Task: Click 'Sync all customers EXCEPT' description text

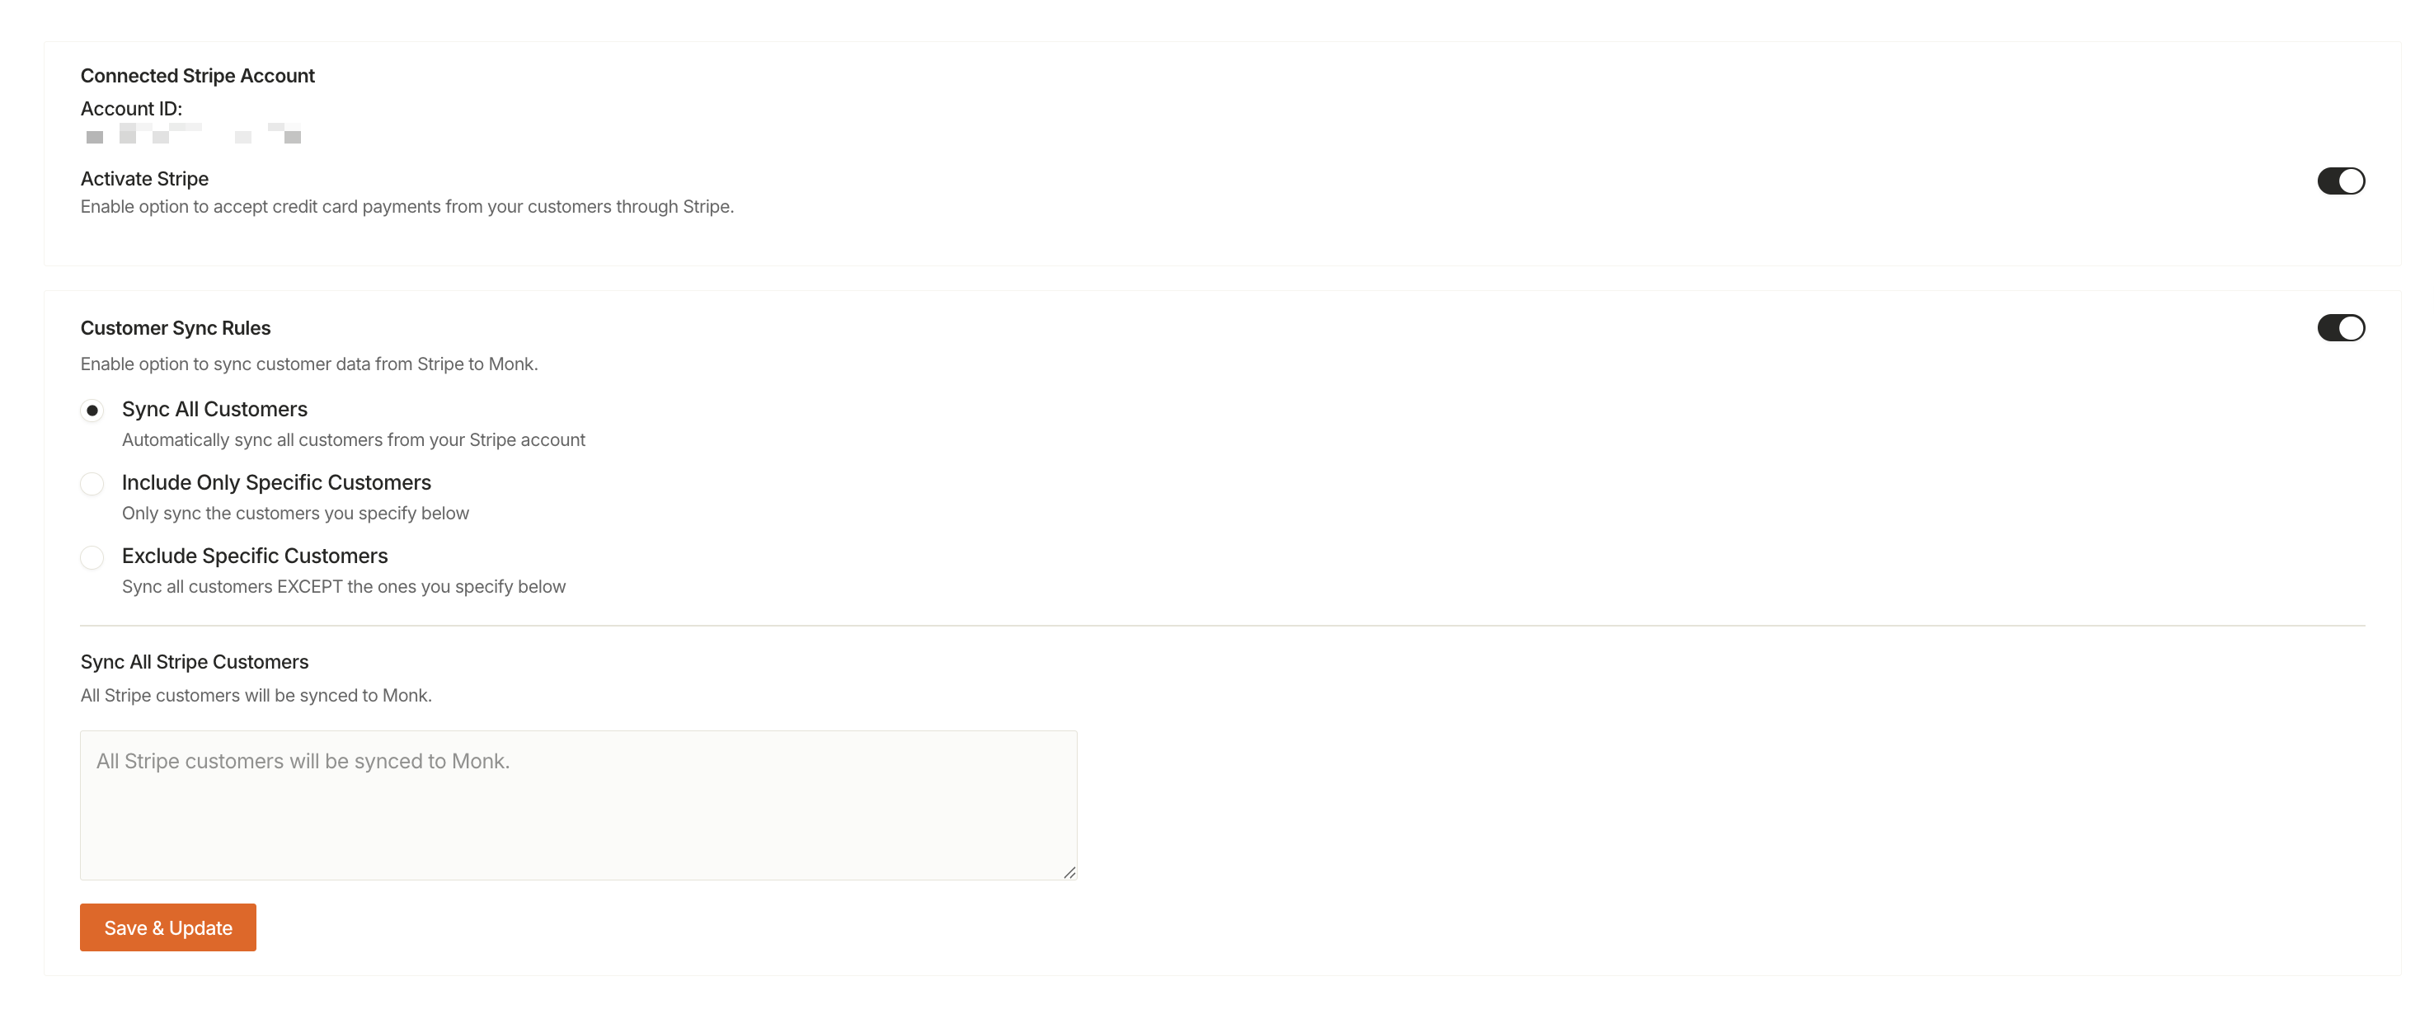Action: (x=343, y=587)
